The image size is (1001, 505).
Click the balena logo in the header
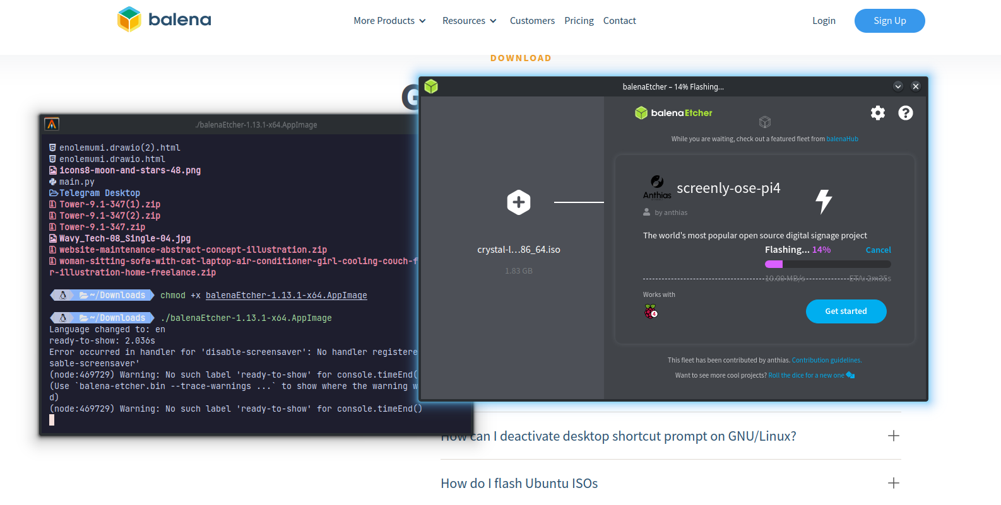coord(164,20)
